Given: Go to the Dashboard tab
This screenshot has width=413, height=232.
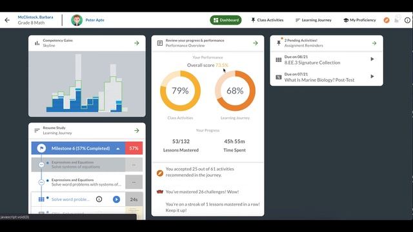Looking at the screenshot, I should click(x=226, y=20).
